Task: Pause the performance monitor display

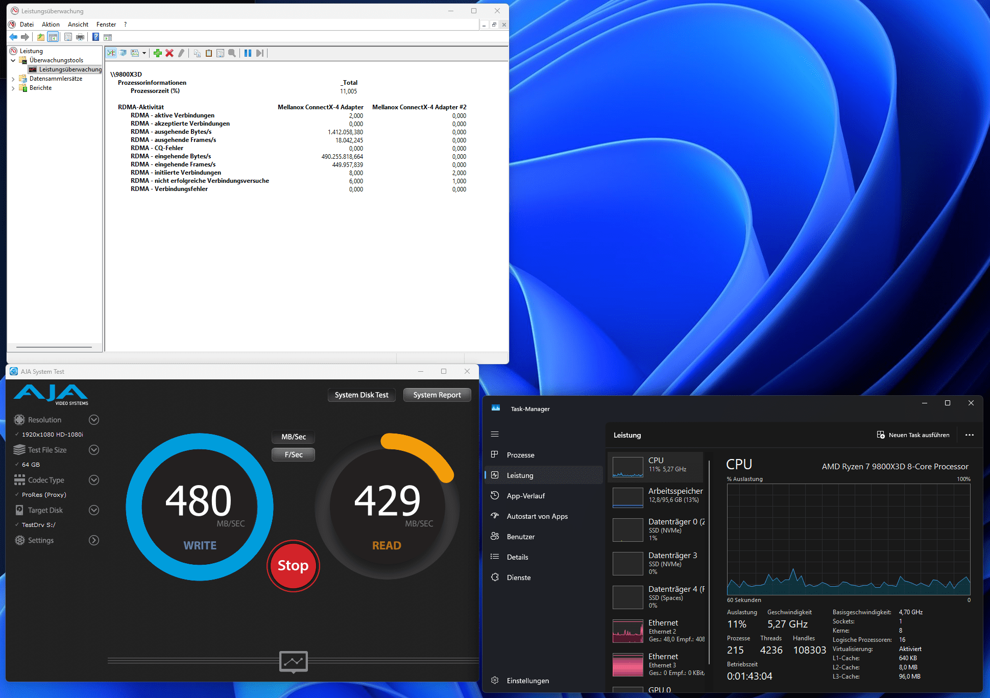Action: [248, 53]
